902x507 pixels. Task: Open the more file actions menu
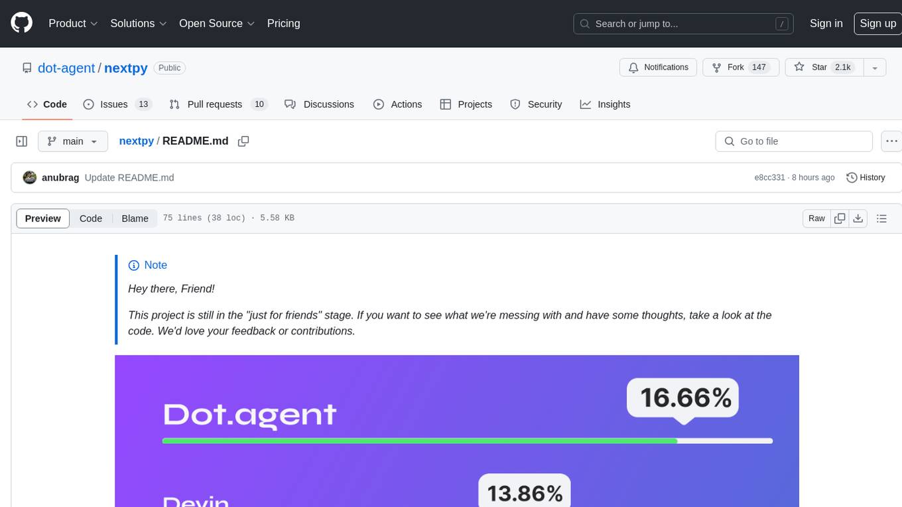(x=891, y=141)
